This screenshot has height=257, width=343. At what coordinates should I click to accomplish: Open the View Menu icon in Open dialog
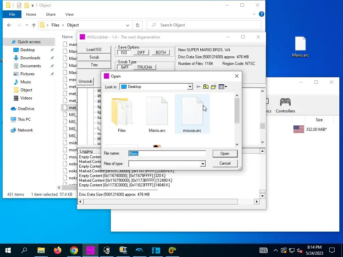pos(223,87)
